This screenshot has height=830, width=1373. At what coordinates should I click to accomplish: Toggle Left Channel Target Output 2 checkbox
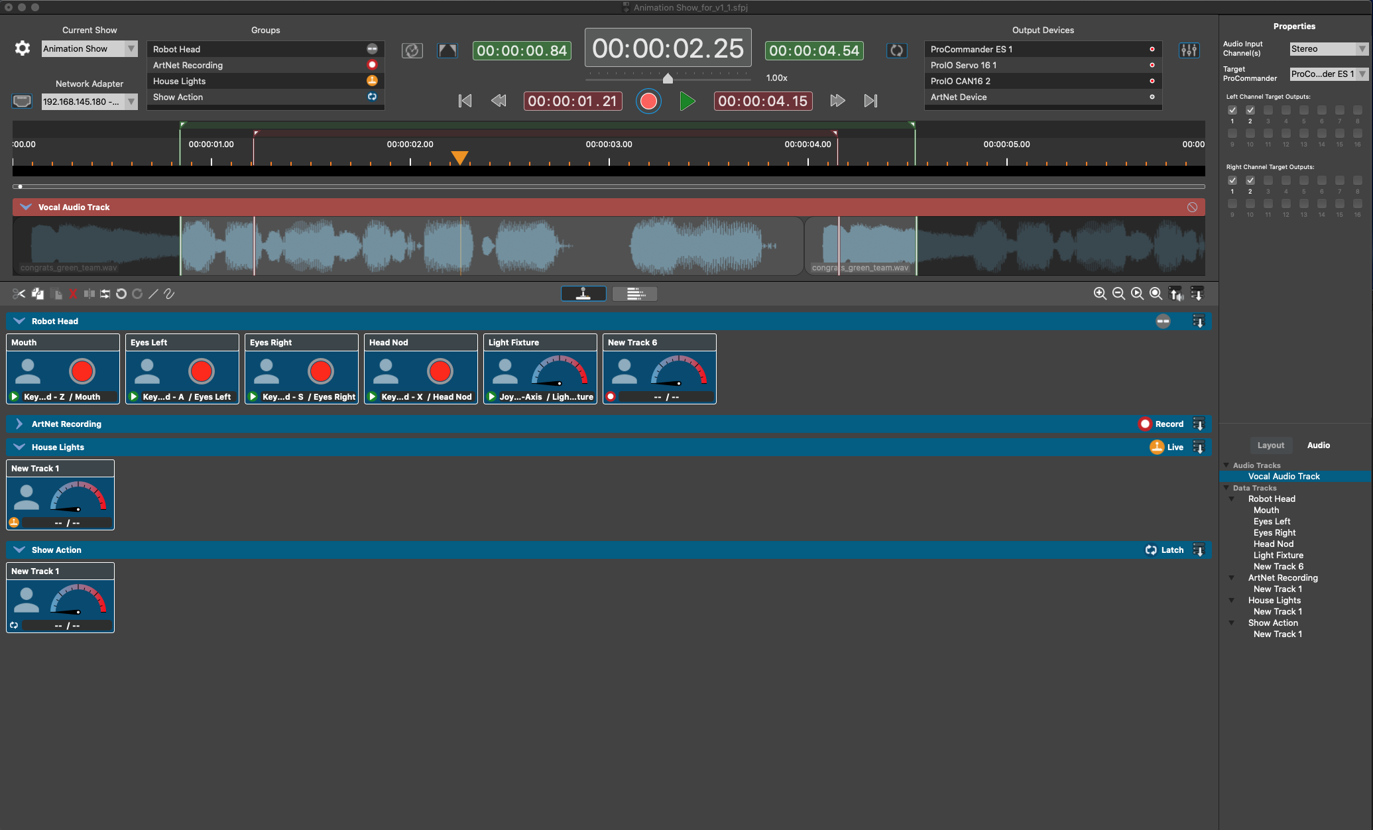pyautogui.click(x=1250, y=110)
